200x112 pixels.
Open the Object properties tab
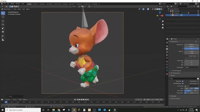pyautogui.click(x=167, y=62)
